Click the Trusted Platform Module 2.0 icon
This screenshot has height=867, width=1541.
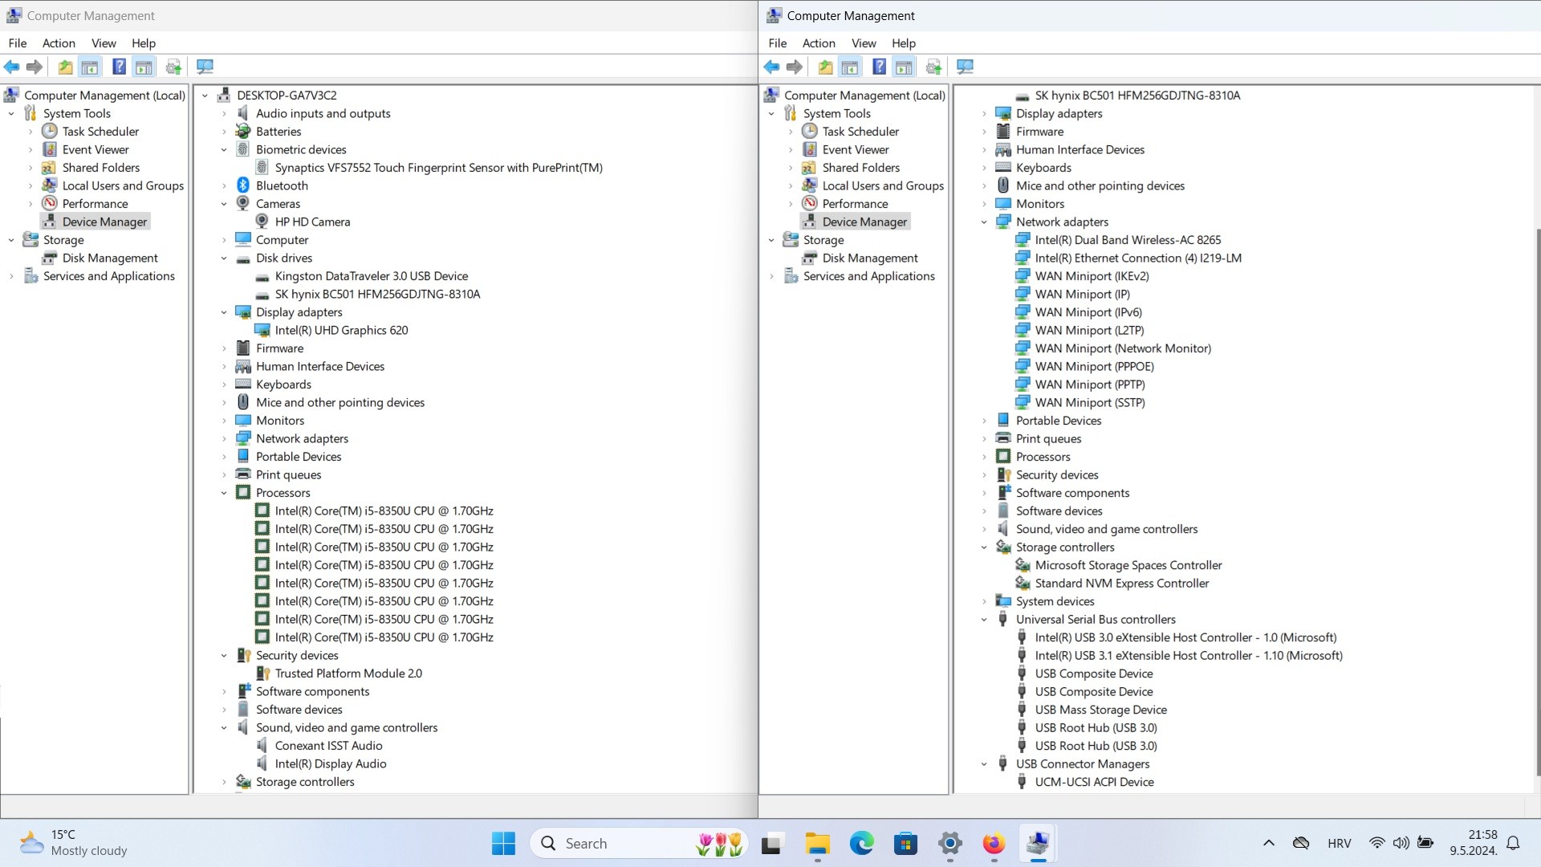262,674
